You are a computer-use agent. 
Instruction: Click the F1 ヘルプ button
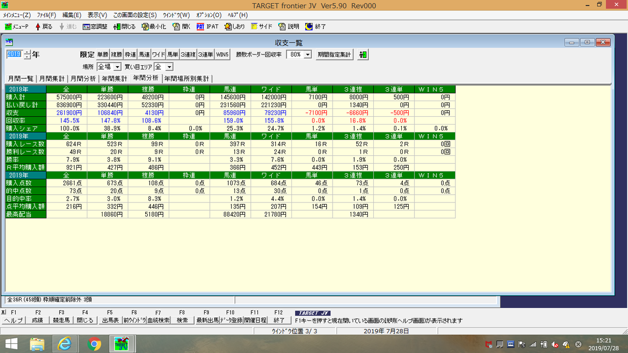[13, 320]
